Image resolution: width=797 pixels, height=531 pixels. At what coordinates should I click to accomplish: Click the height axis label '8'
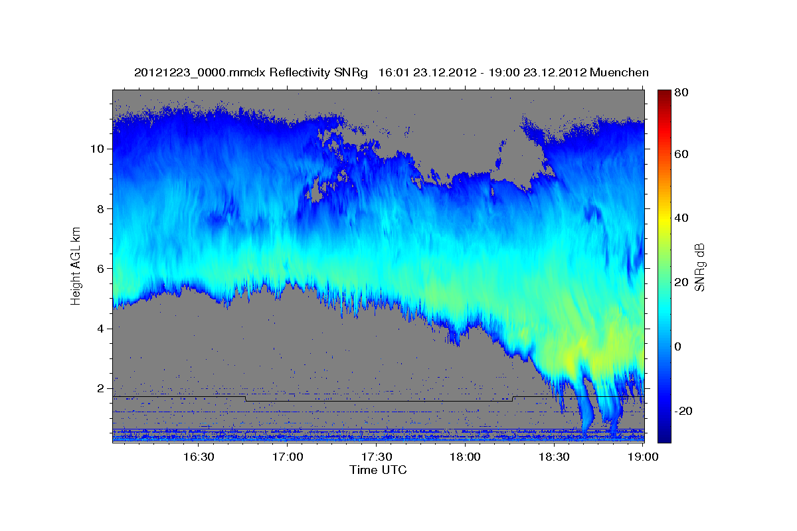pos(102,208)
